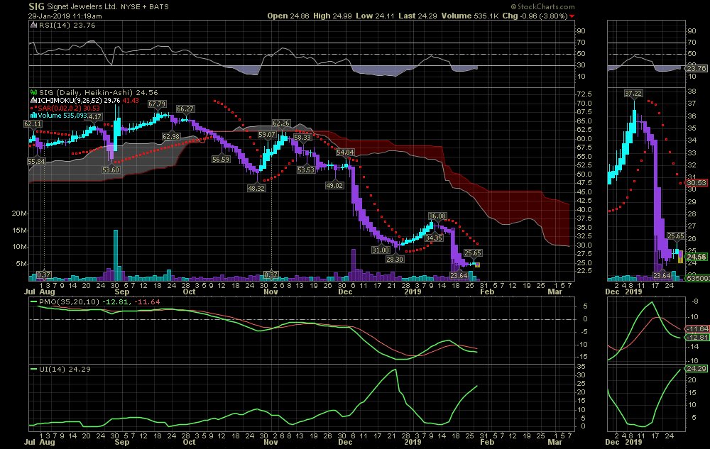Image resolution: width=710 pixels, height=449 pixels.
Task: Click the -12.81 PMO value tag
Action: coord(697,338)
